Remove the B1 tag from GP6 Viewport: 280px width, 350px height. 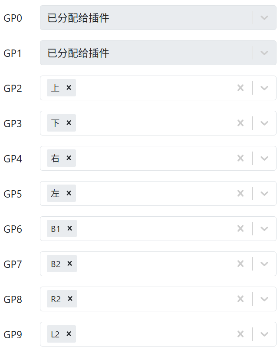pyautogui.click(x=69, y=228)
